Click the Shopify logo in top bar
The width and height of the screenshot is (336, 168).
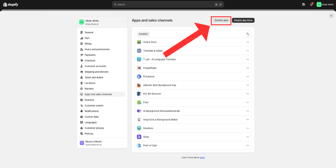pyautogui.click(x=11, y=4)
